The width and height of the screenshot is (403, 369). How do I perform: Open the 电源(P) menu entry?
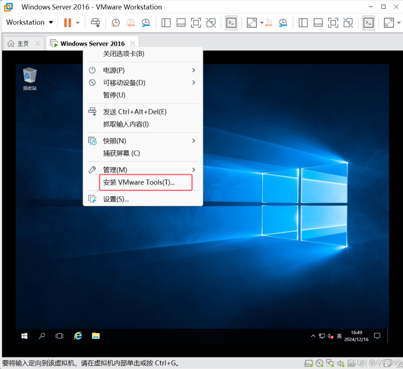(143, 70)
